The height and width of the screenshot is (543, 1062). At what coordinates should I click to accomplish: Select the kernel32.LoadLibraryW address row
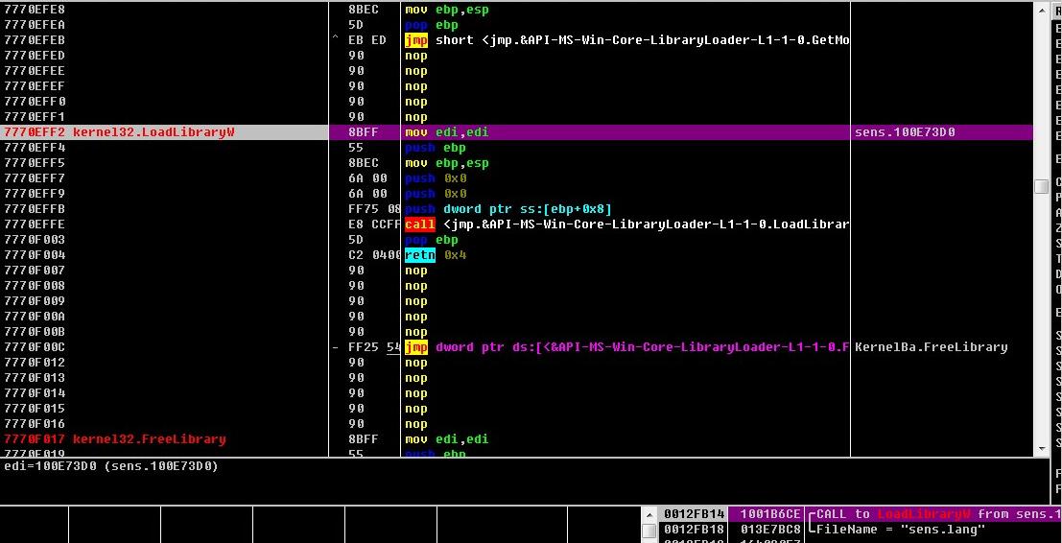point(119,132)
